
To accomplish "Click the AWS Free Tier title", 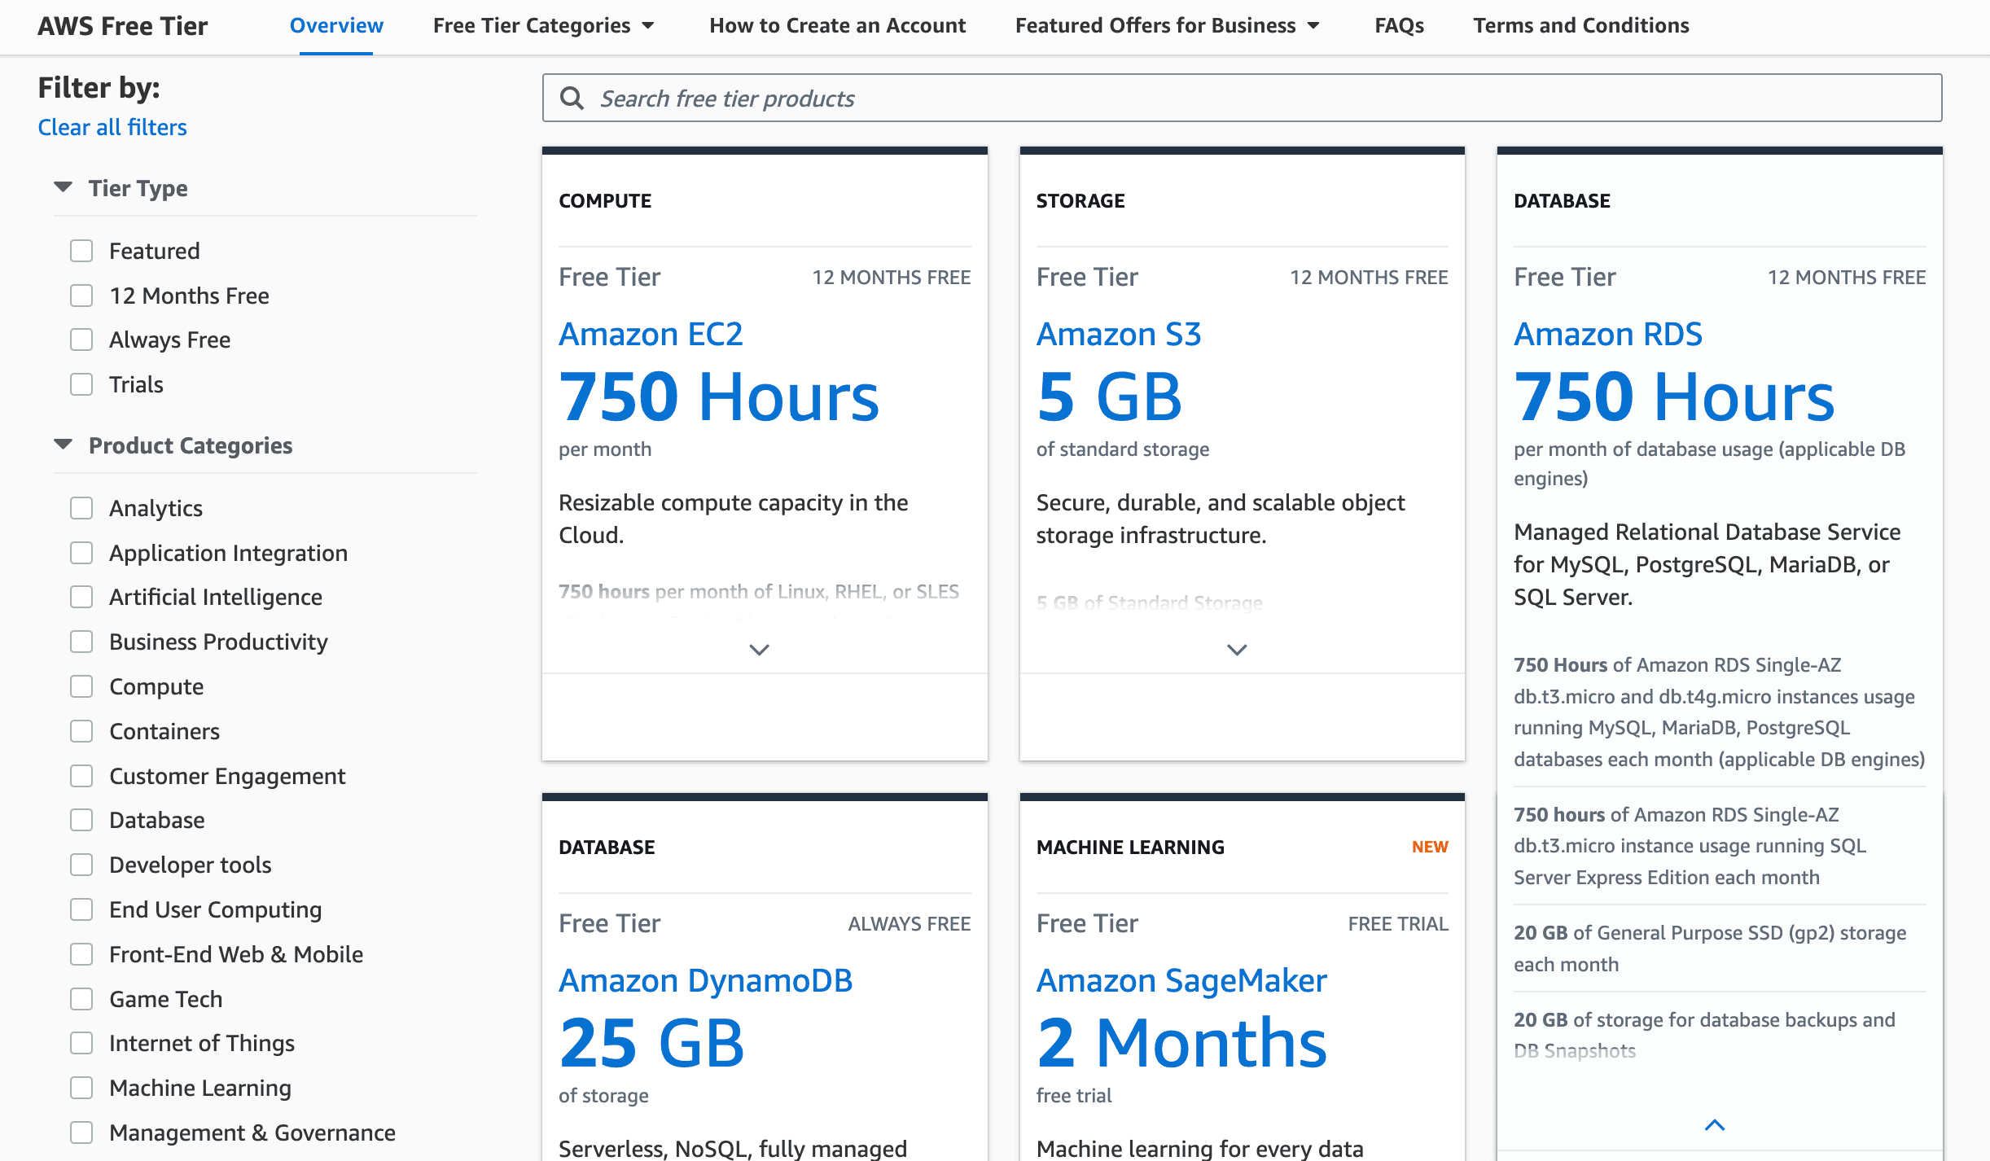I will tap(123, 26).
